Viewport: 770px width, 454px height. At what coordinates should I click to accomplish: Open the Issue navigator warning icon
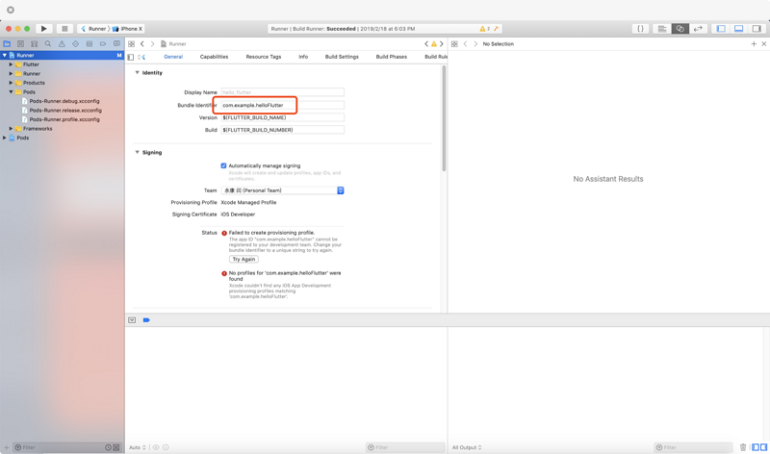(x=62, y=43)
